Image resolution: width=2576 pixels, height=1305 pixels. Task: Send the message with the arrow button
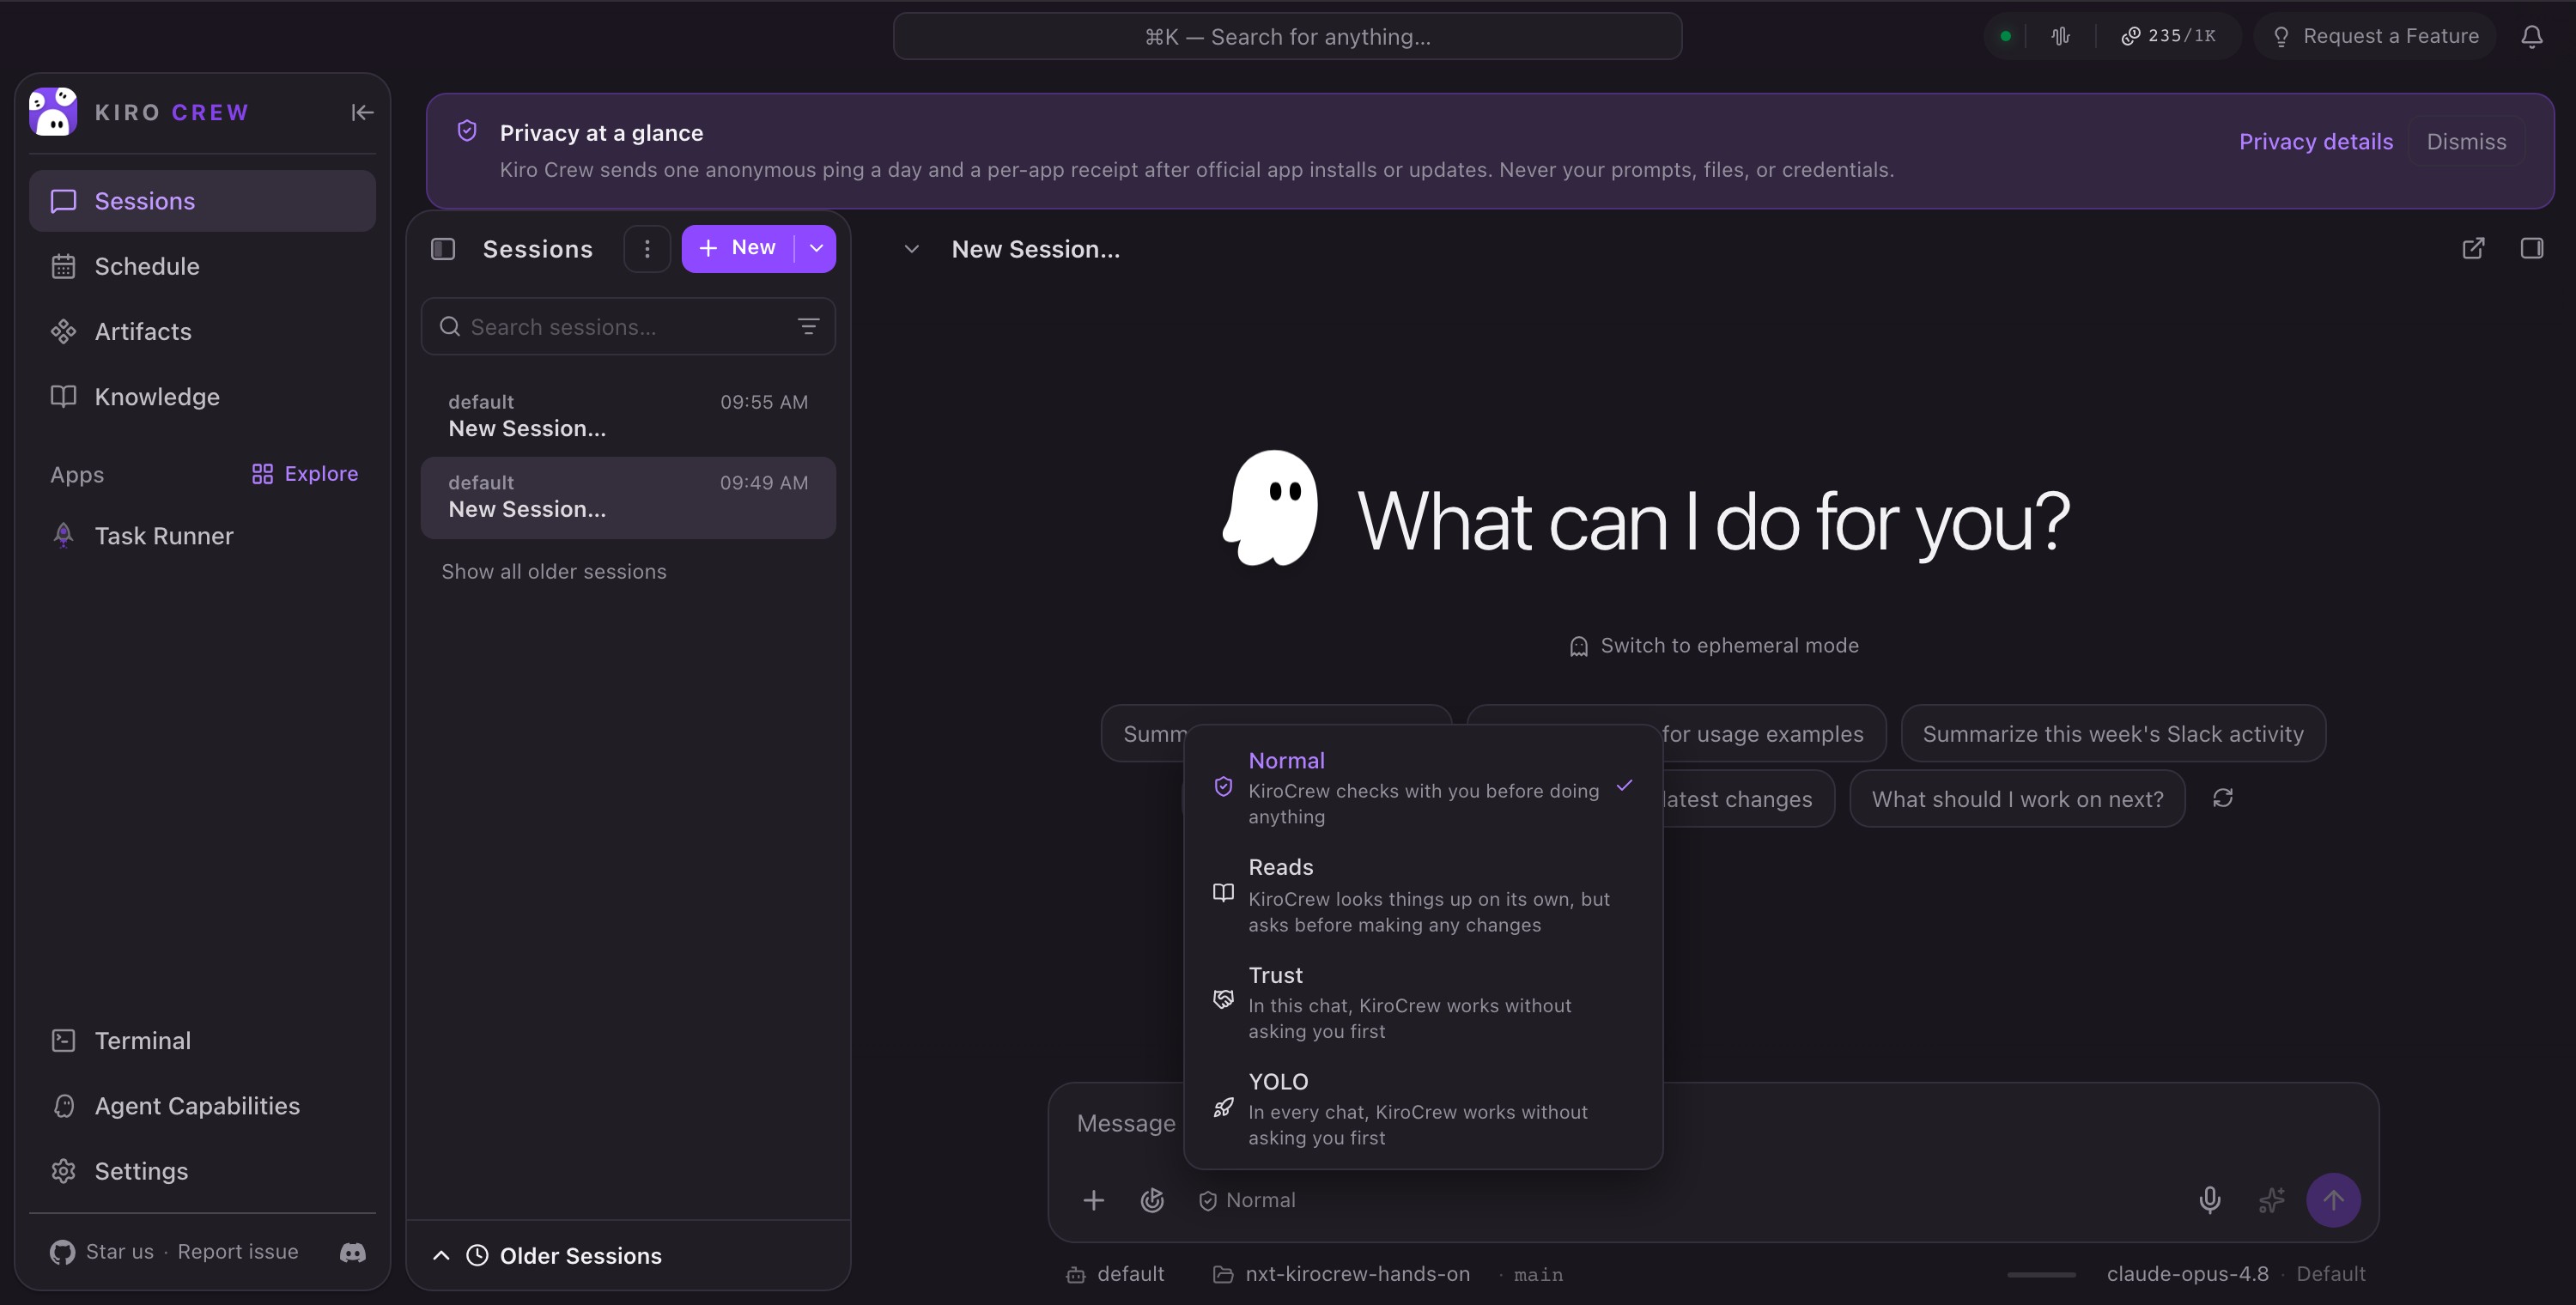(x=2333, y=1200)
